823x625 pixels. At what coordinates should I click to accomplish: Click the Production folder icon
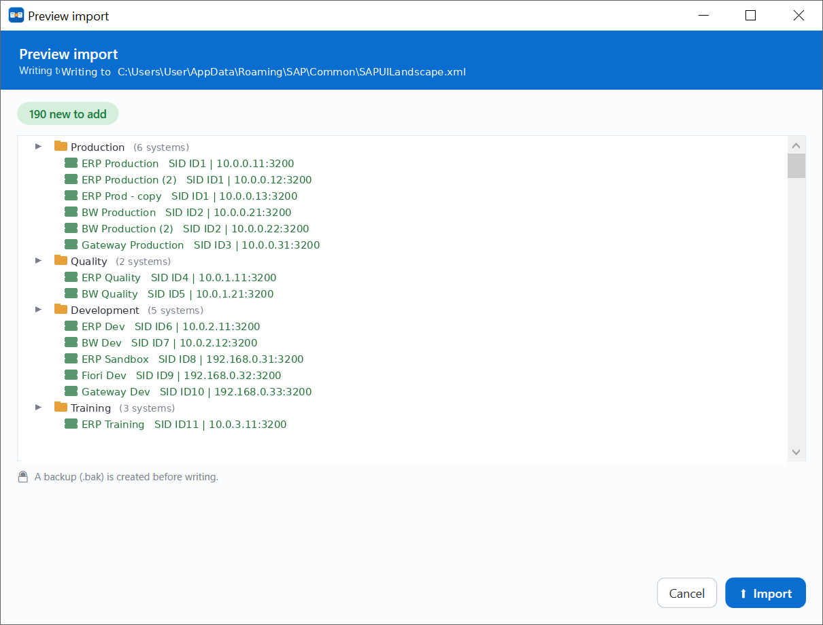61,146
